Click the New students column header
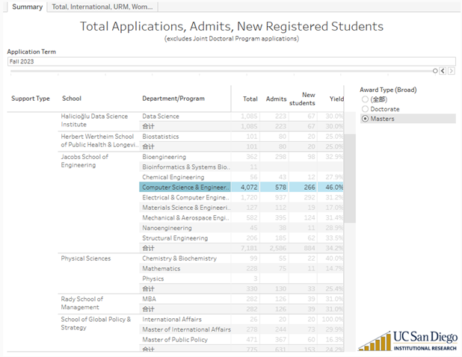 click(302, 99)
